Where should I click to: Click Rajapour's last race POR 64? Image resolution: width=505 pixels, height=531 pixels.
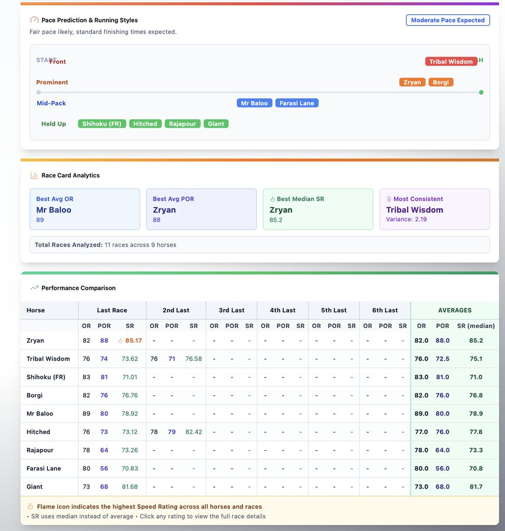coord(104,450)
